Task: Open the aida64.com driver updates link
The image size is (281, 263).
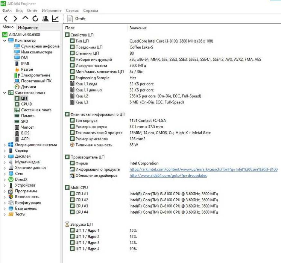Action: coord(168,175)
